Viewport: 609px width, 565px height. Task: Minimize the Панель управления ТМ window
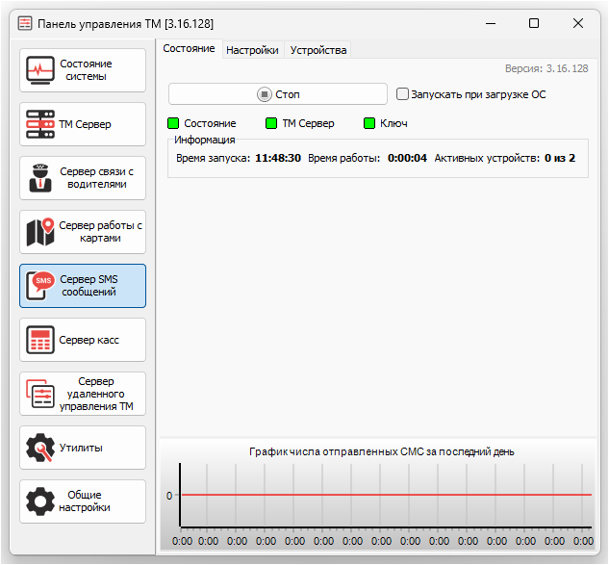[491, 23]
